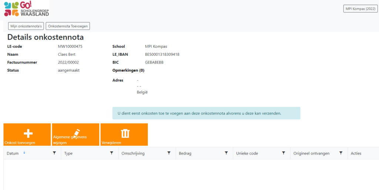Open filter icon on Omschrijving column

tap(169, 153)
